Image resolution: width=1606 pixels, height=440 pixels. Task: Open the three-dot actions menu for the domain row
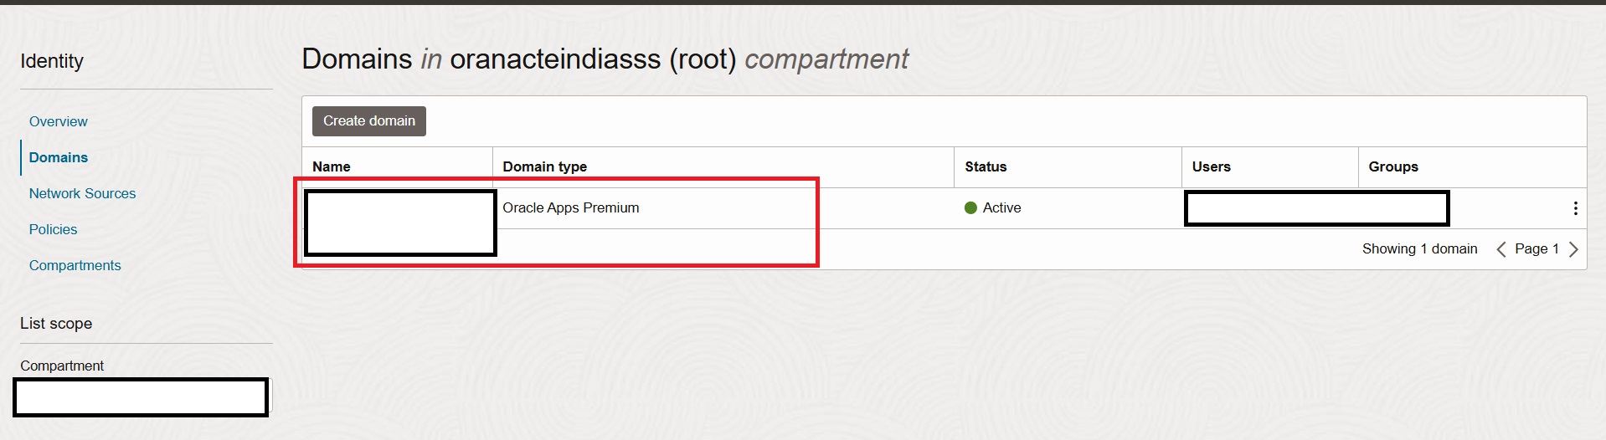1575,208
